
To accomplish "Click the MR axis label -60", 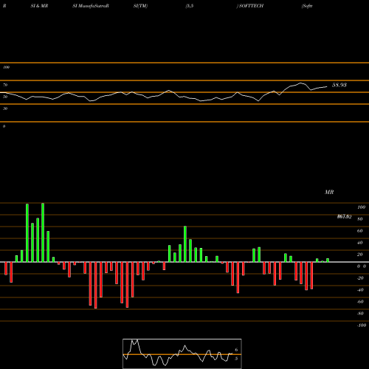I will click(360, 302).
